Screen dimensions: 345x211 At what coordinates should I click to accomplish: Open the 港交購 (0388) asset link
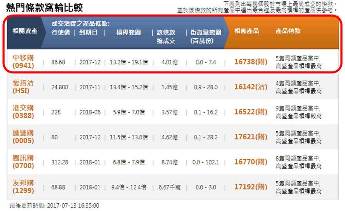(x=23, y=112)
